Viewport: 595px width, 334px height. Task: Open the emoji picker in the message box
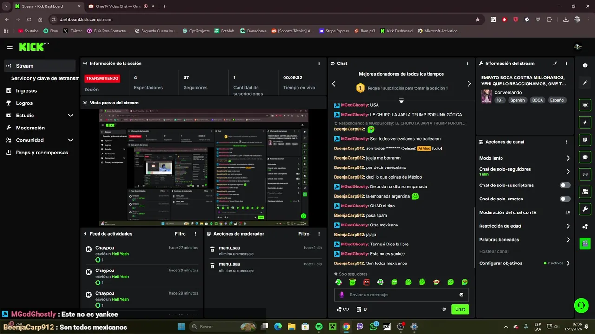(x=461, y=295)
